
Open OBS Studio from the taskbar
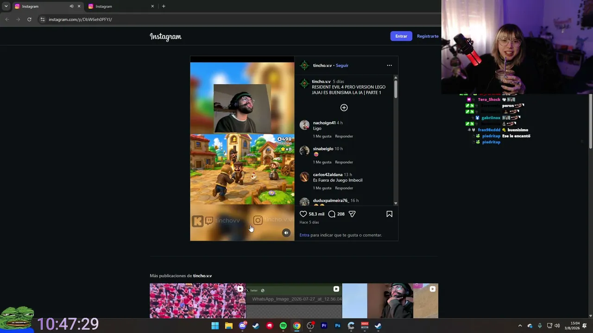310,326
